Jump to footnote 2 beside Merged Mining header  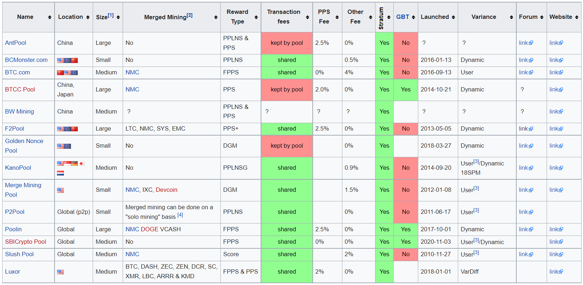tap(190, 15)
